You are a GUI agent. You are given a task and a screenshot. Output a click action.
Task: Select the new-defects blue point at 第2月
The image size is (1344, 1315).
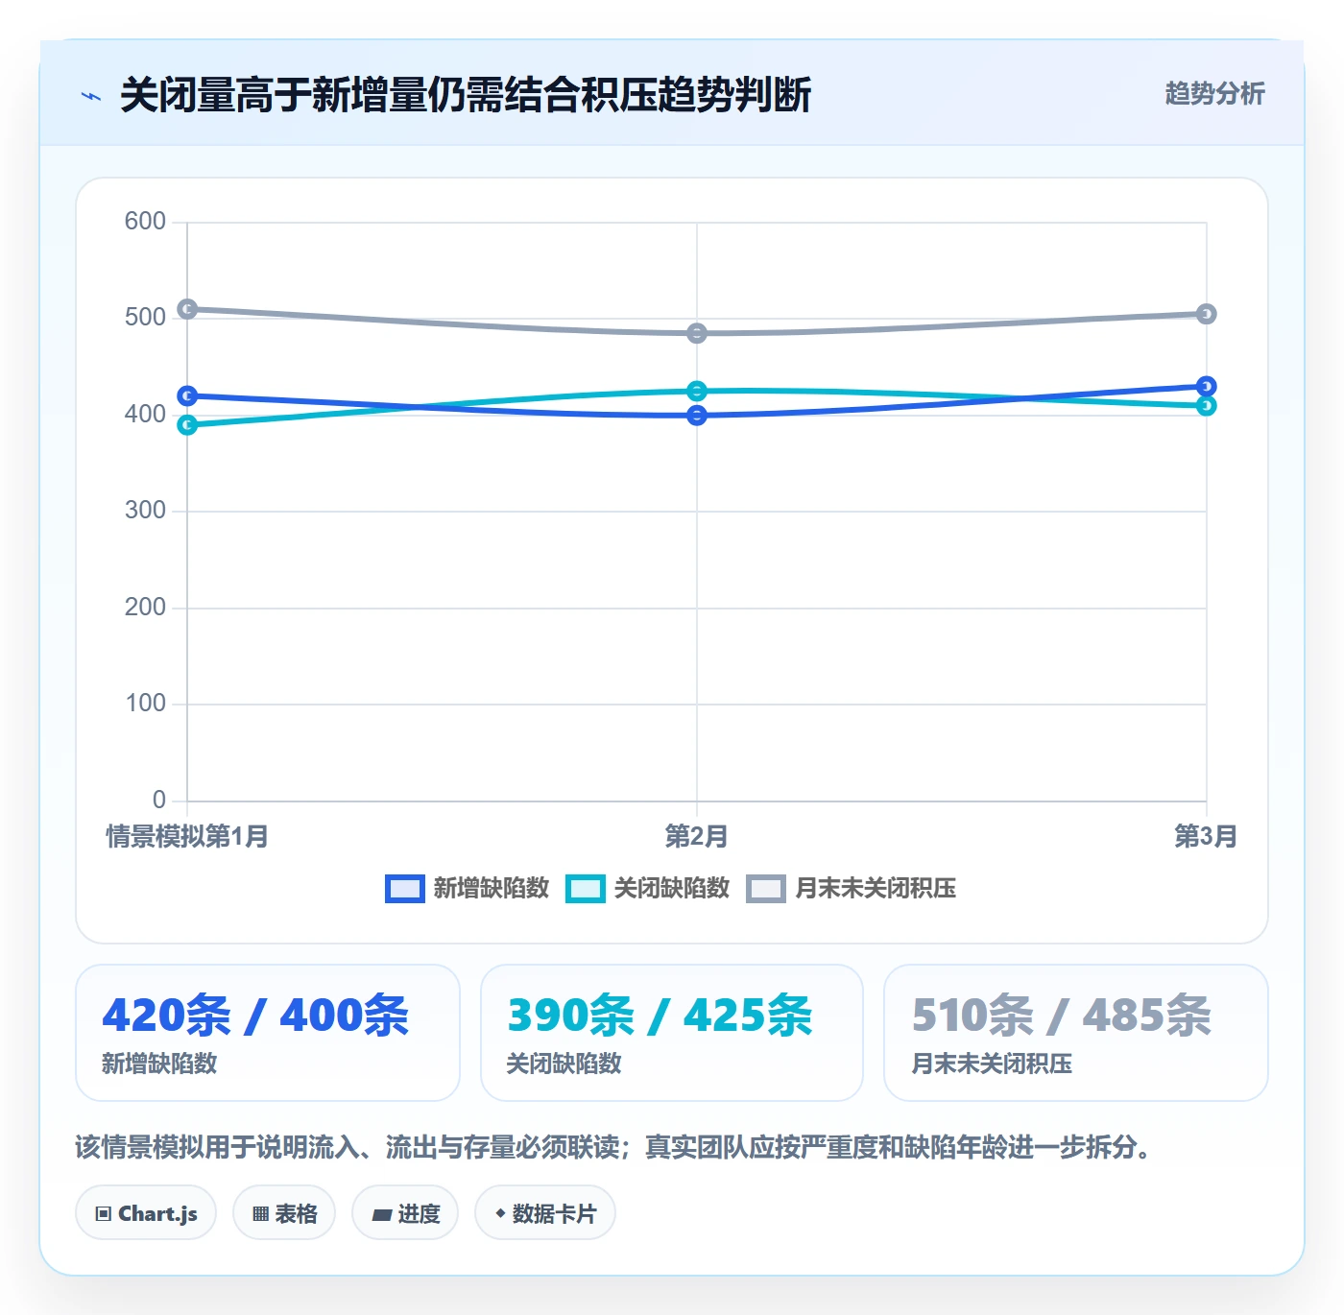coord(697,415)
